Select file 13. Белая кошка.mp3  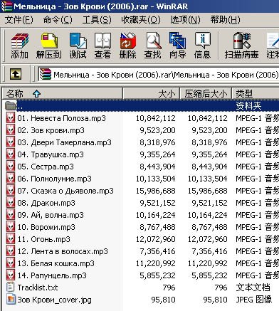click(x=56, y=263)
